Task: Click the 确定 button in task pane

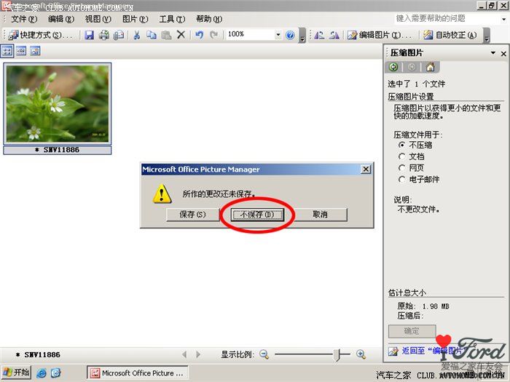Action: (412, 331)
